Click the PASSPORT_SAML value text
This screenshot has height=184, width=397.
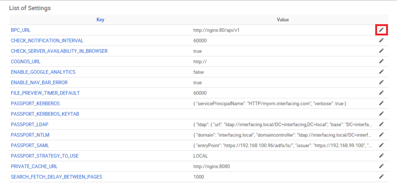coord(282,145)
